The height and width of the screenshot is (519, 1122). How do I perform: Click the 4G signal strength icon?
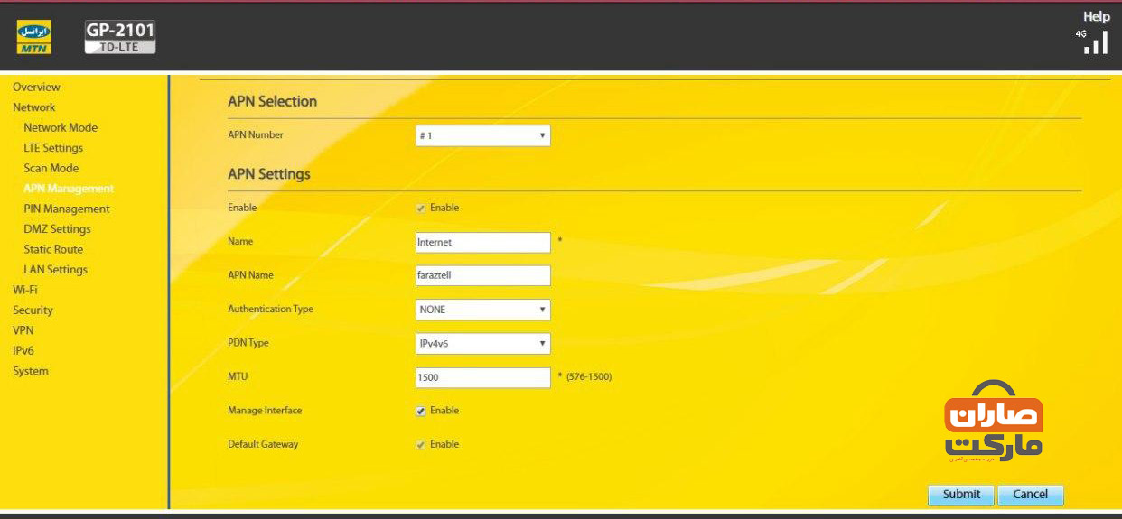pos(1093,42)
